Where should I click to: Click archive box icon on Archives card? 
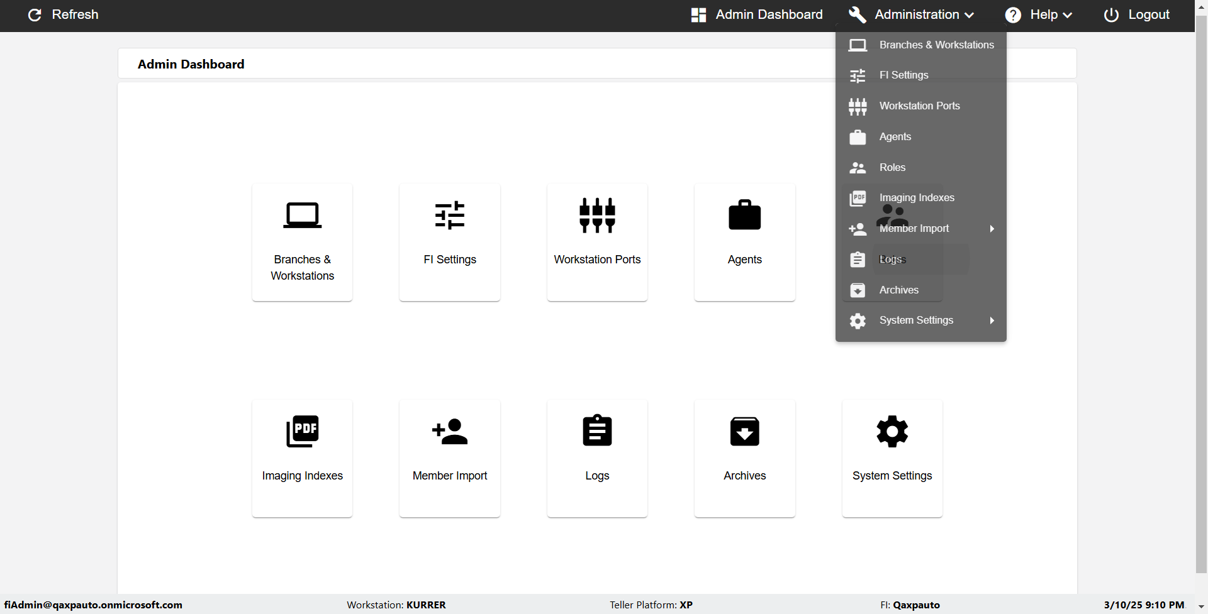745,431
